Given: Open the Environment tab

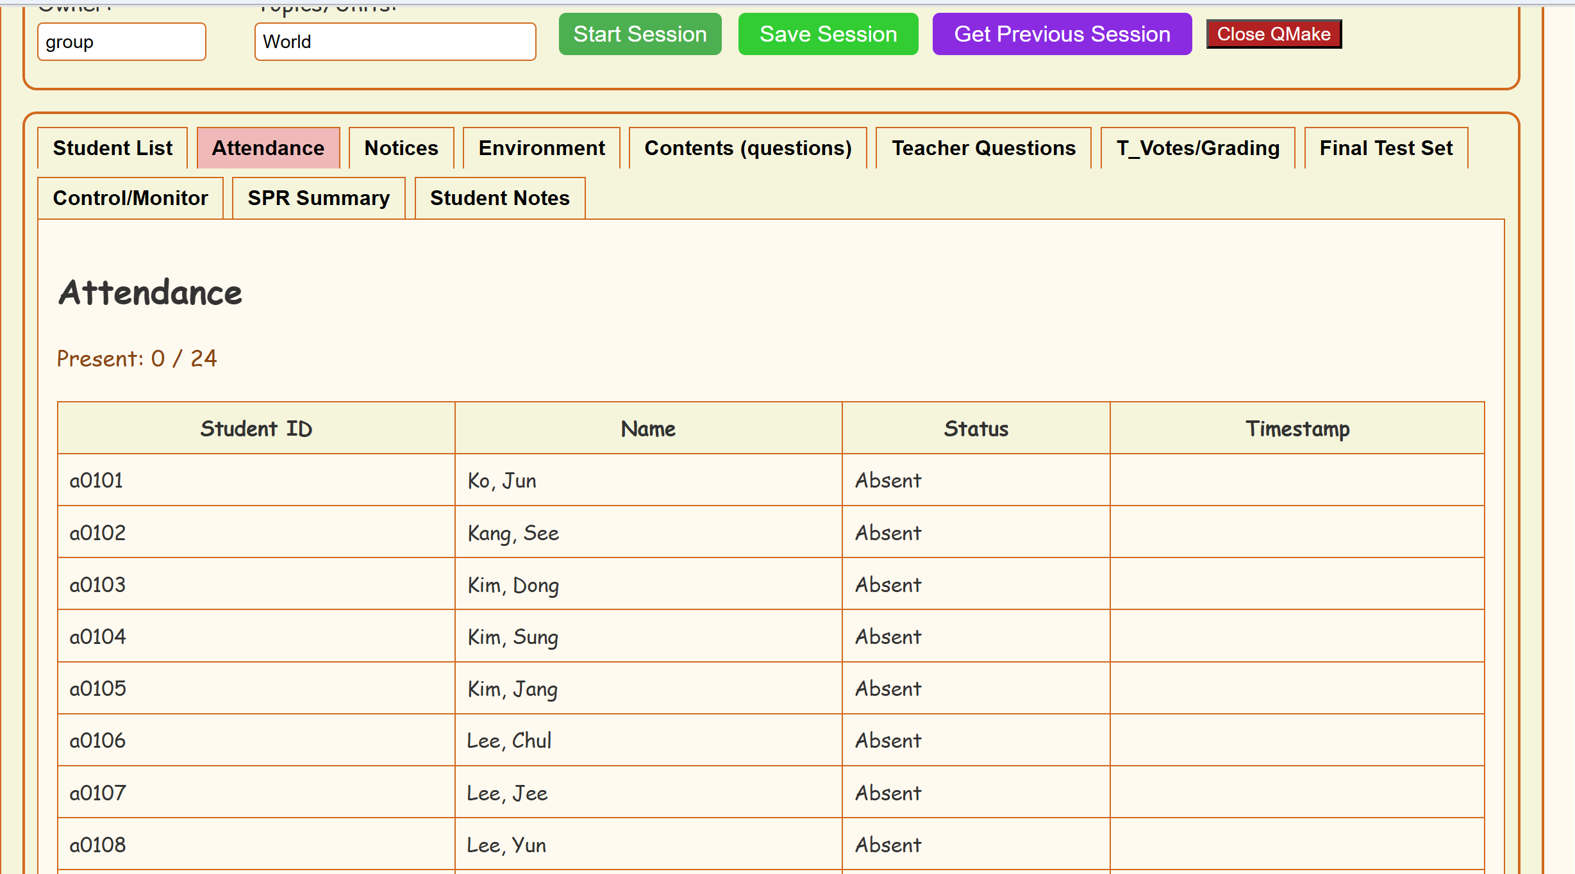Looking at the screenshot, I should 542,148.
